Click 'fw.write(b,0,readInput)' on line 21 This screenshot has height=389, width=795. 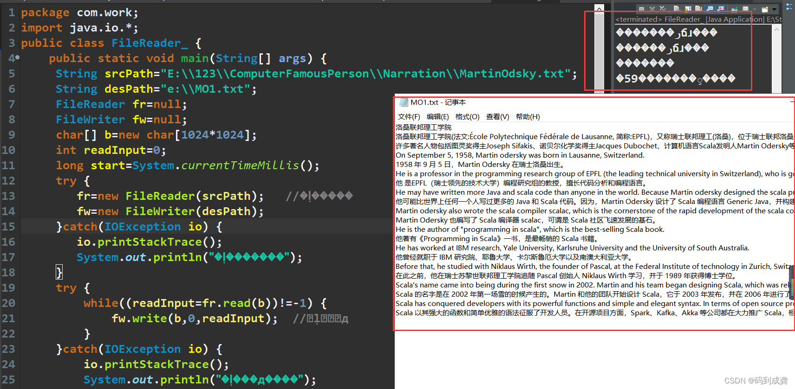point(191,319)
